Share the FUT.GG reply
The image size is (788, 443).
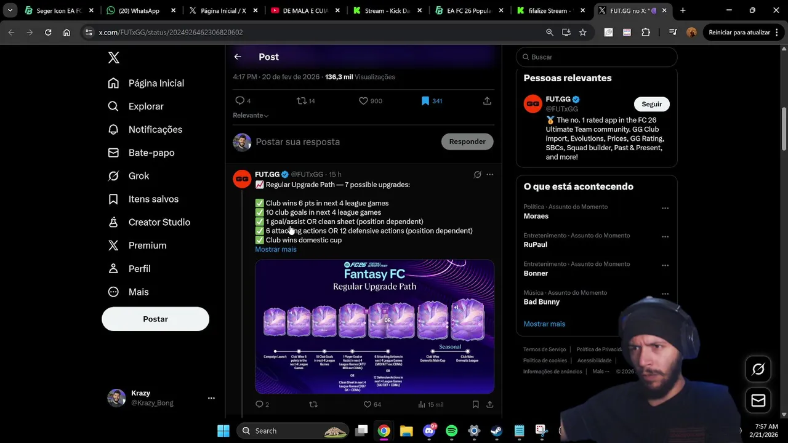(x=490, y=404)
